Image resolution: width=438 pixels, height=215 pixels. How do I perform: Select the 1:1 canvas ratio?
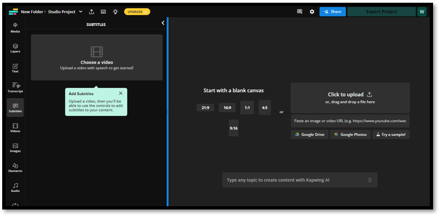pos(247,108)
